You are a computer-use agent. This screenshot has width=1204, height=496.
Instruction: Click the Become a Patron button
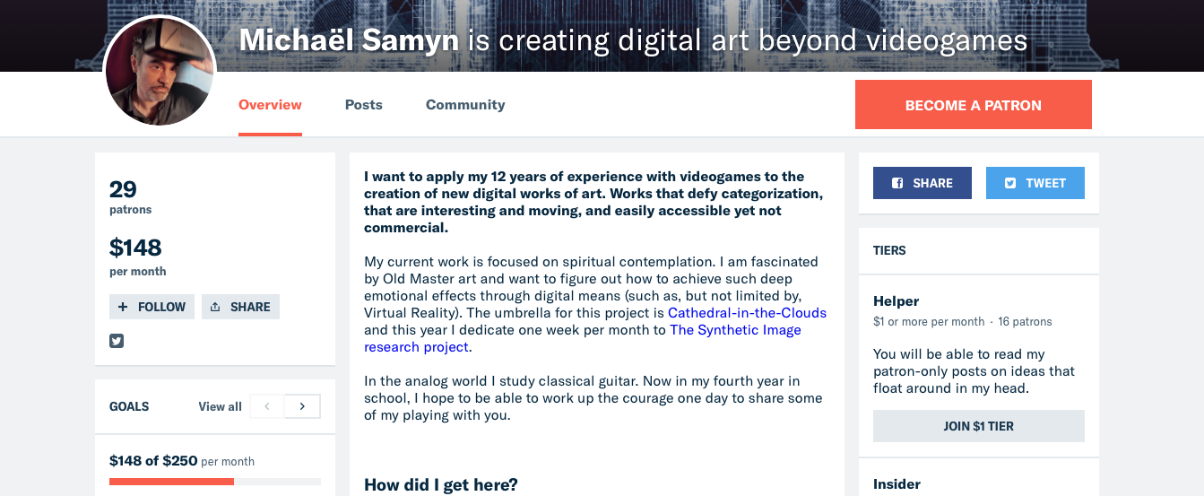tap(974, 105)
